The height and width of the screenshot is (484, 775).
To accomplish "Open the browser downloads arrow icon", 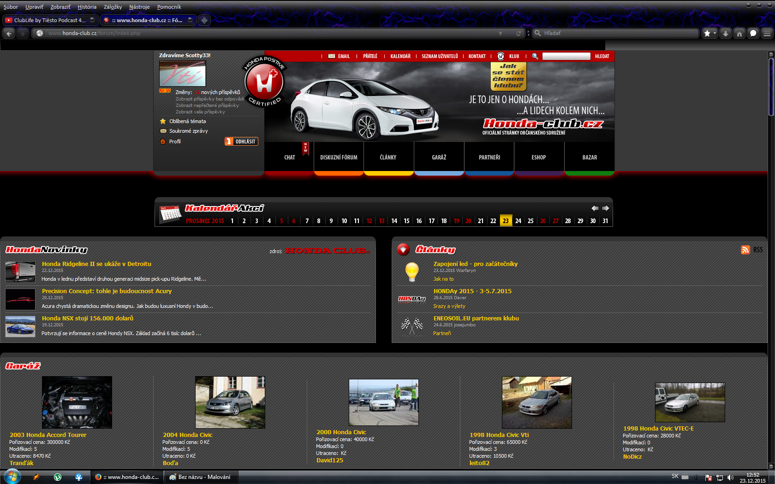I will tap(726, 33).
